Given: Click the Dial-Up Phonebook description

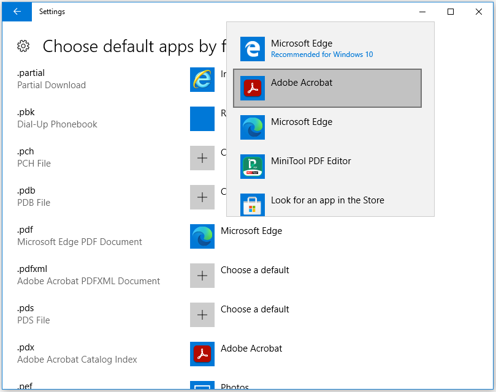Looking at the screenshot, I should coord(57,124).
